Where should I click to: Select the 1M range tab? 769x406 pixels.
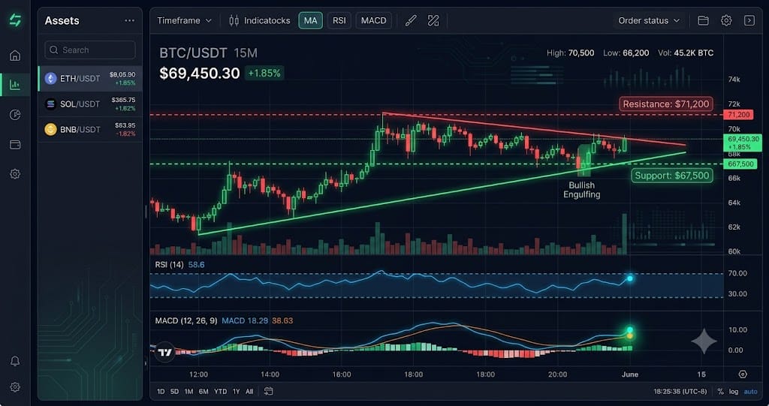coord(188,391)
